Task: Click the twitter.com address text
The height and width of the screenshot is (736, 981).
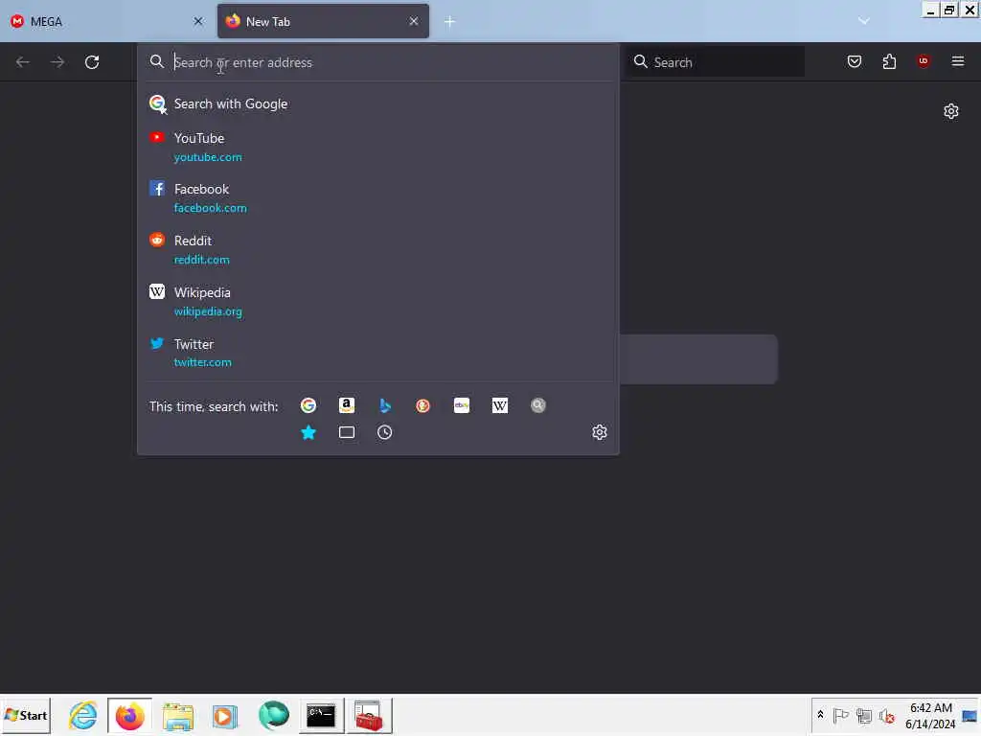Action: (203, 362)
